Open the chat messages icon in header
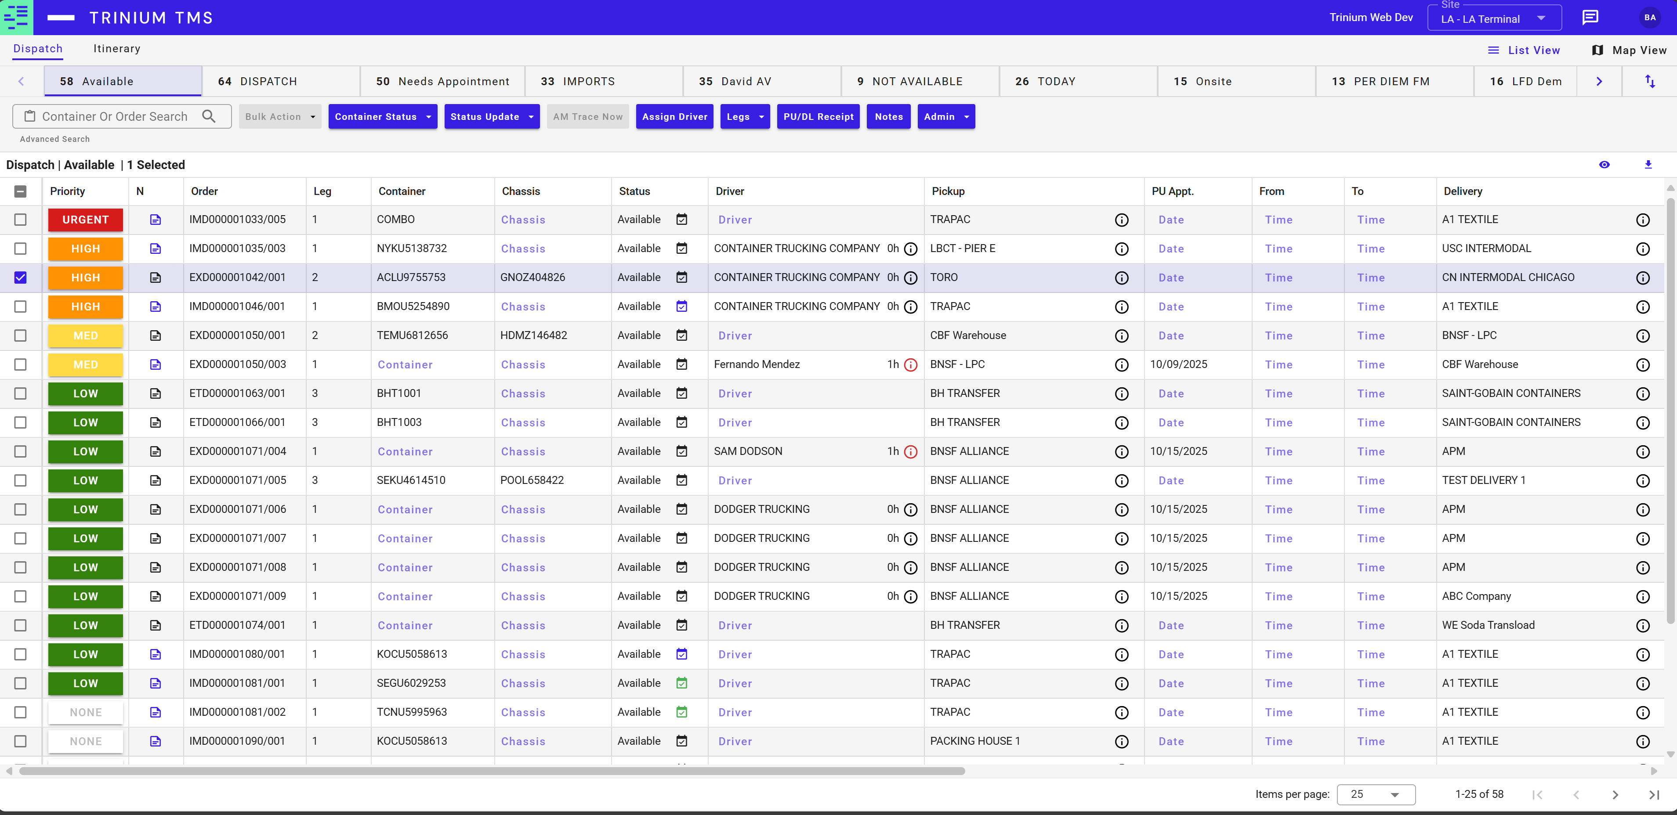This screenshot has width=1677, height=815. pos(1590,18)
